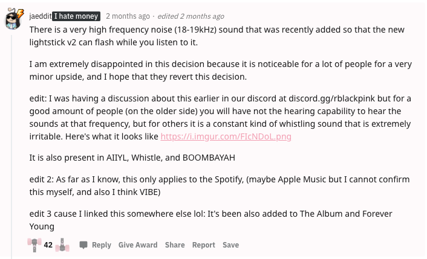Click the lightning bolt badge on the avatar

point(20,13)
